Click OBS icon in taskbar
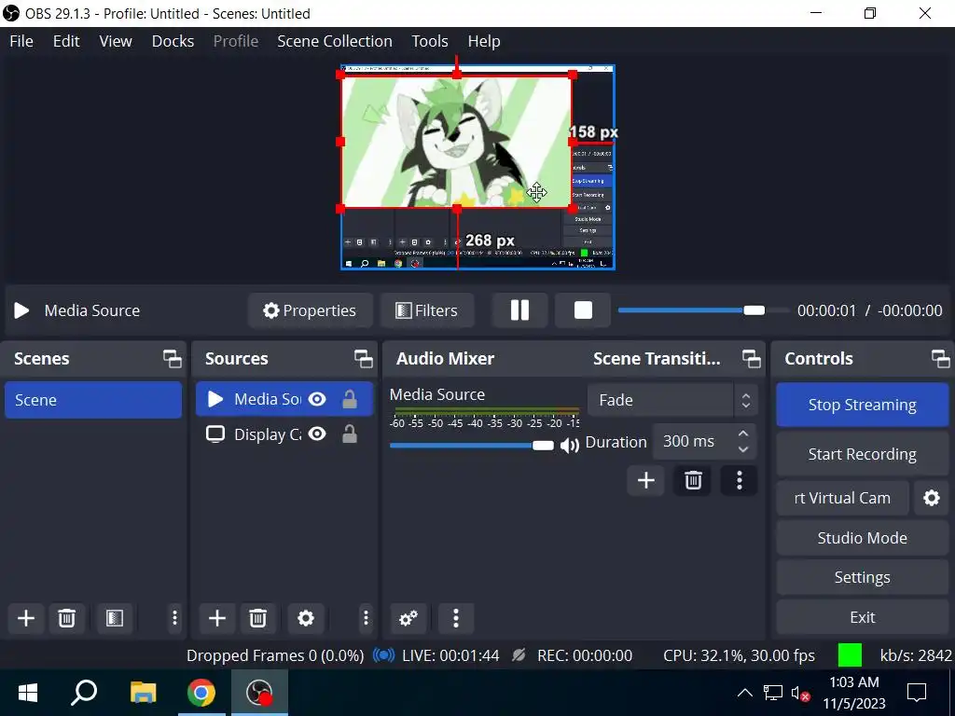The image size is (955, 716). (x=259, y=693)
